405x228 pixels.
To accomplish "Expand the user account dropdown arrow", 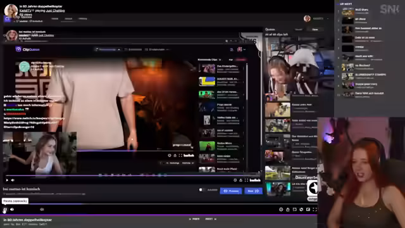I will tap(328, 18).
